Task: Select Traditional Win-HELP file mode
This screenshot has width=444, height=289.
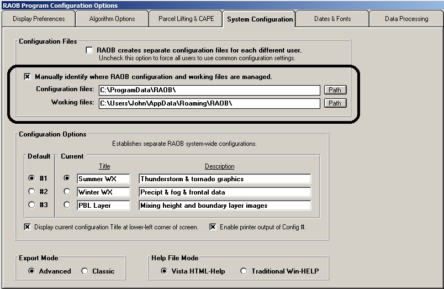Action: (x=244, y=271)
